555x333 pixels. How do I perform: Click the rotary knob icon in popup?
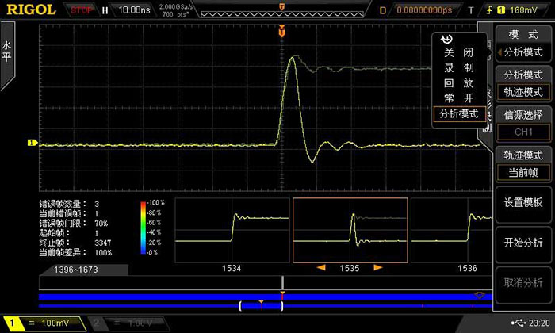point(446,40)
